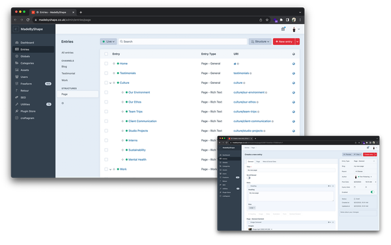Click the reload icon in the Entries browser window
Image resolution: width=391 pixels, height=245 pixels.
coord(28,20)
